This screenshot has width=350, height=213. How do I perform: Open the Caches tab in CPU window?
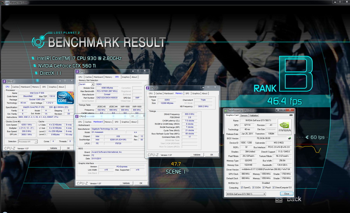point(16,87)
